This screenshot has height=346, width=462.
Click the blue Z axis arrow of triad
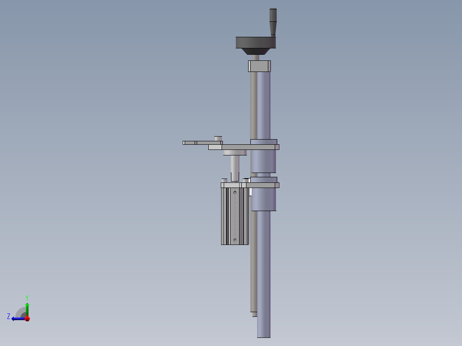[18, 319]
